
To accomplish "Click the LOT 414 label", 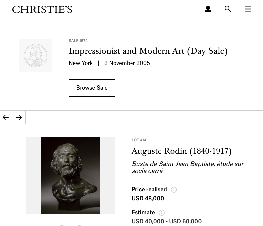I will 139,140.
